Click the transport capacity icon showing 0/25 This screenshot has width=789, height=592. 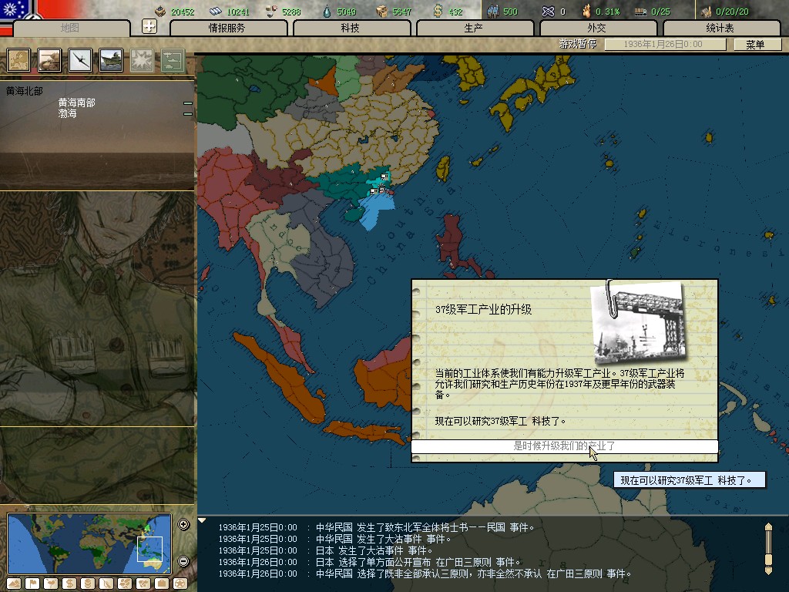[x=640, y=11]
